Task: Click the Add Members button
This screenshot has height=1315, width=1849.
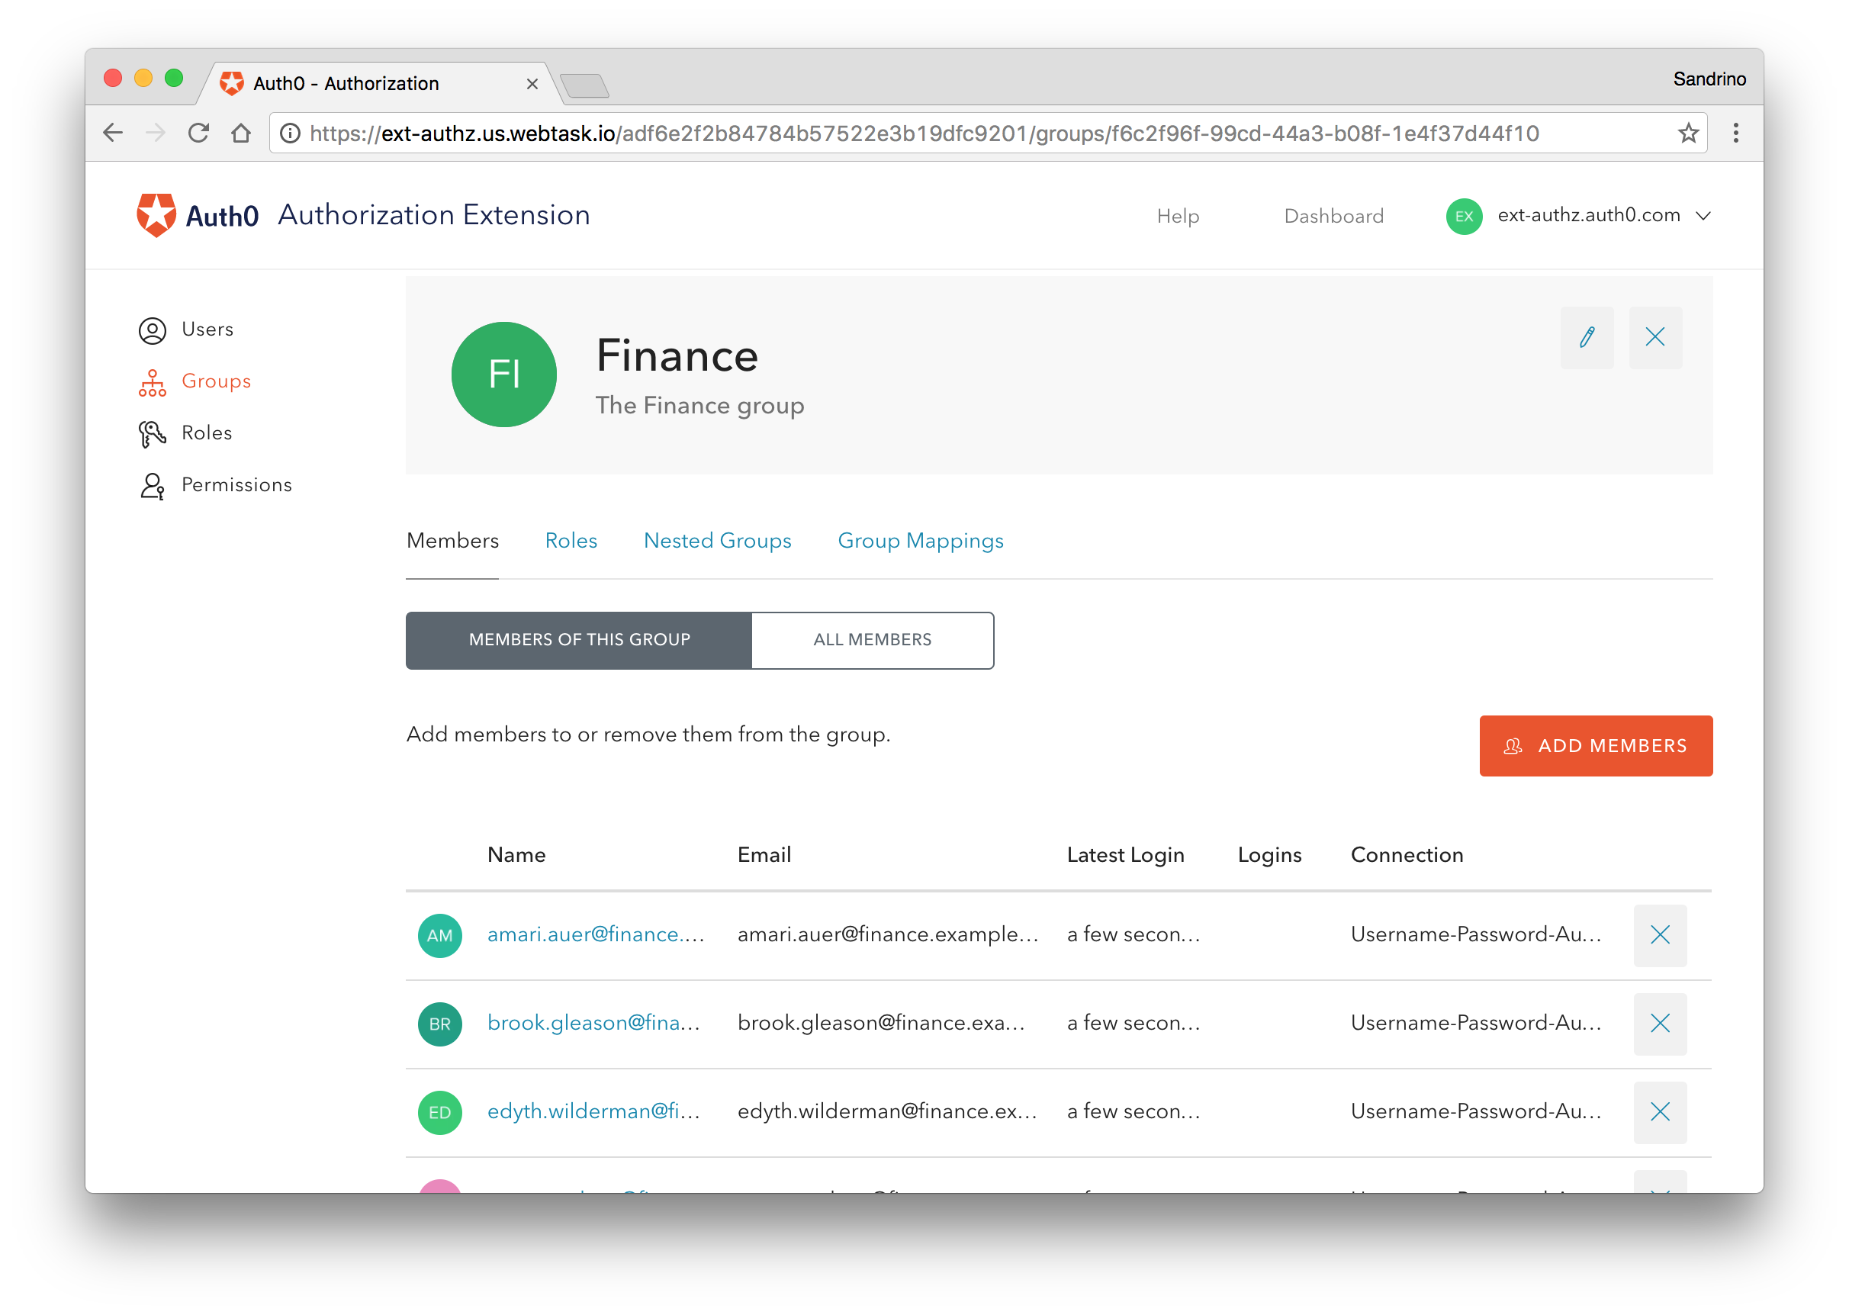Action: [x=1595, y=746]
